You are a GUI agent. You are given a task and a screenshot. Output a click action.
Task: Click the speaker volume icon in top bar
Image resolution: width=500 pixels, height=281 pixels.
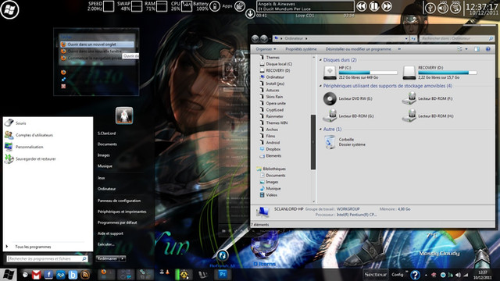click(443, 8)
